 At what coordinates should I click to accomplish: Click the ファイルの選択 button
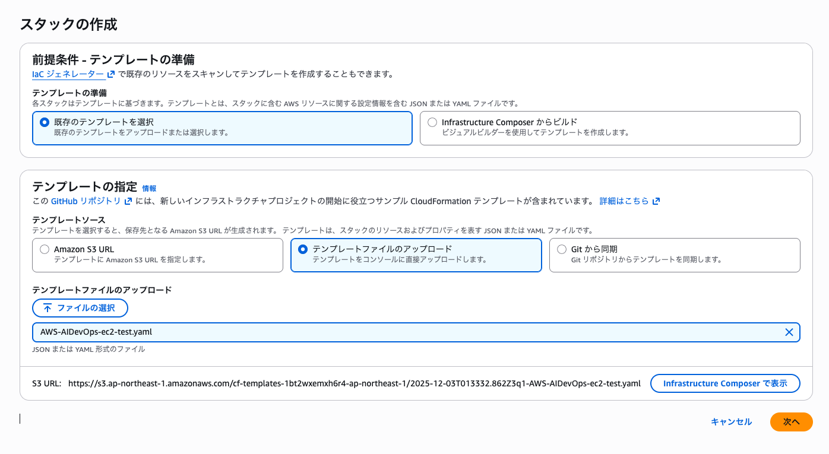pos(80,307)
